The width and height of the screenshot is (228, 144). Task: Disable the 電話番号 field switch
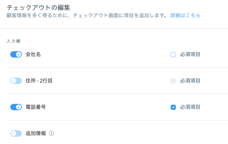pos(16,107)
